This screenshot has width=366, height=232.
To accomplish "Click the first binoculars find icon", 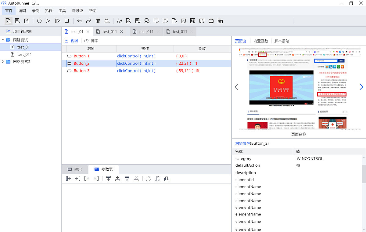I will 98,21.
